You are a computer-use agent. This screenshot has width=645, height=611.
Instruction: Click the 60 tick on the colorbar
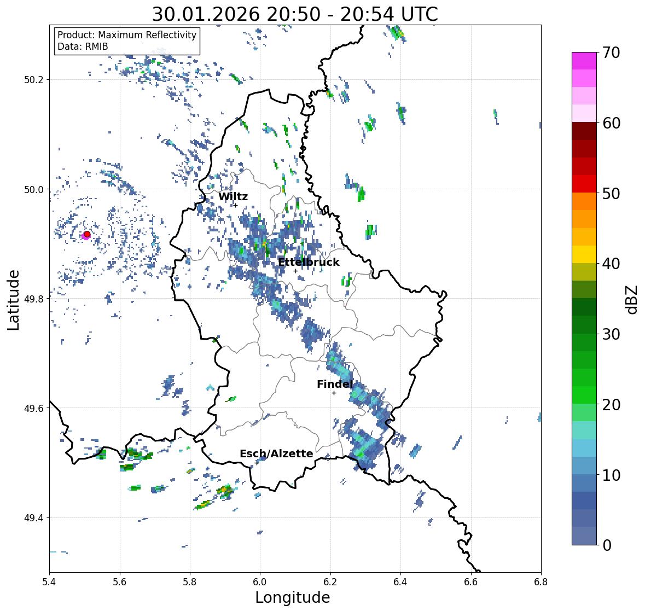tap(611, 123)
